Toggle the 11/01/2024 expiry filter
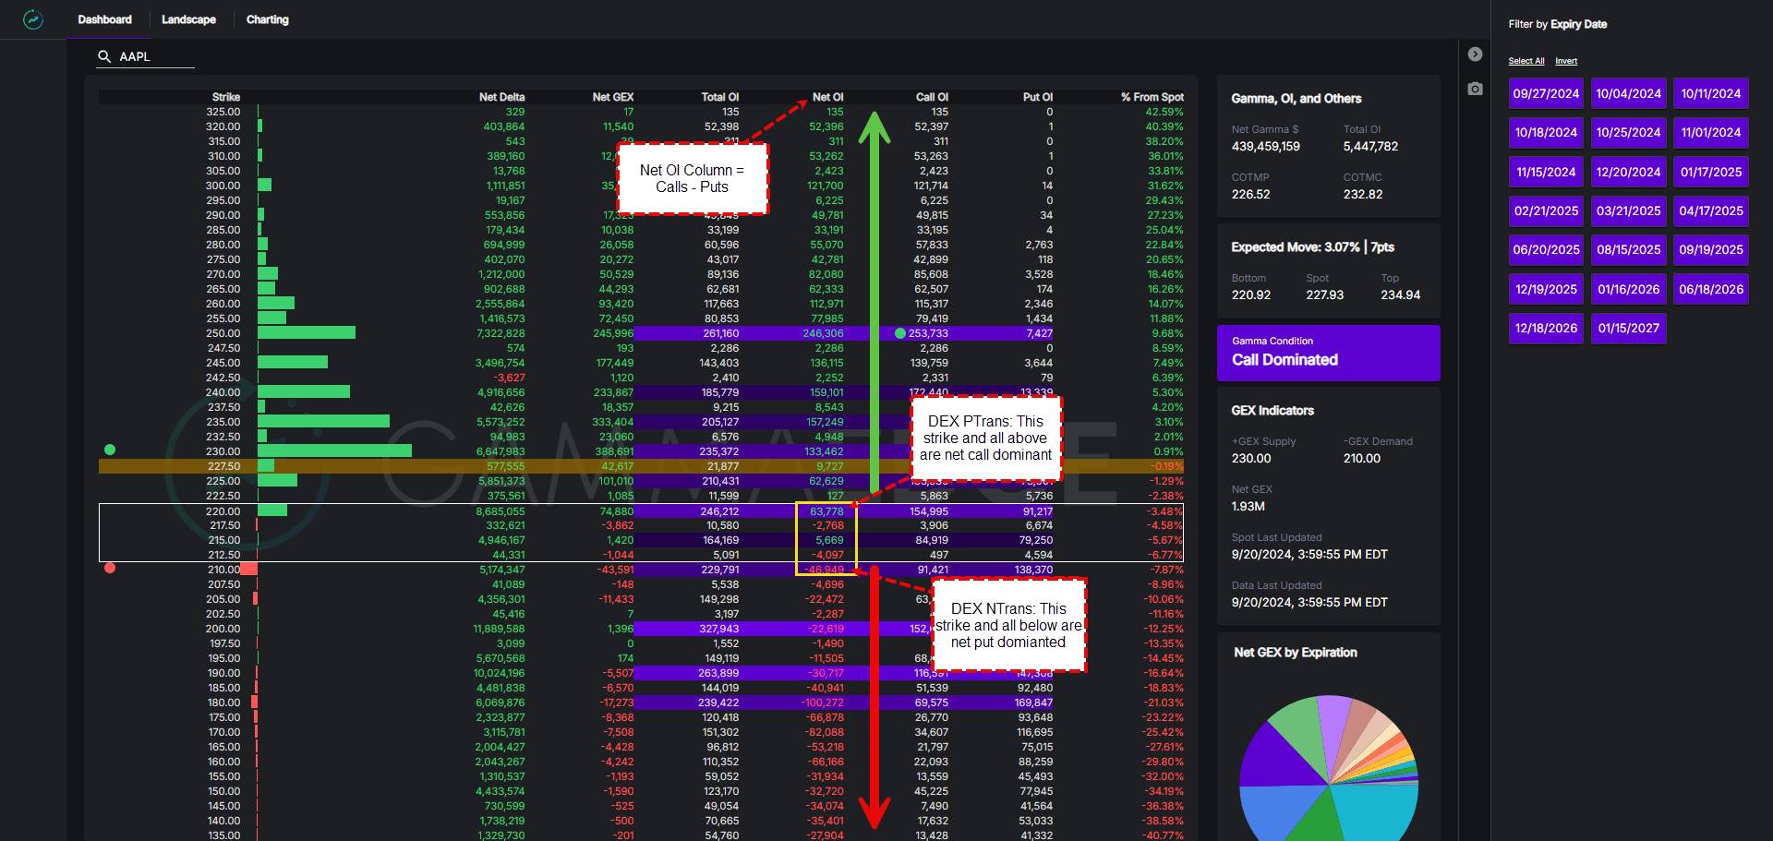 pos(1710,132)
